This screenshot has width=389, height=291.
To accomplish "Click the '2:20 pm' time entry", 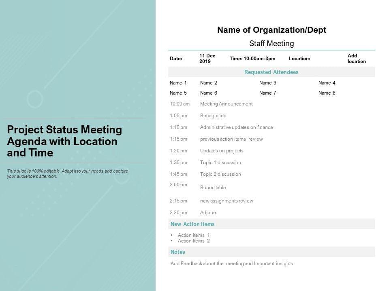I will (x=178, y=213).
